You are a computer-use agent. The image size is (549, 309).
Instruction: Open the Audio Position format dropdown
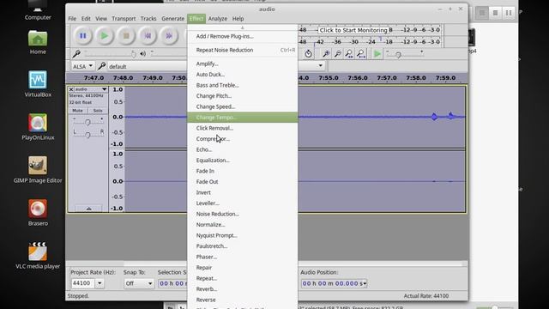[x=365, y=283]
